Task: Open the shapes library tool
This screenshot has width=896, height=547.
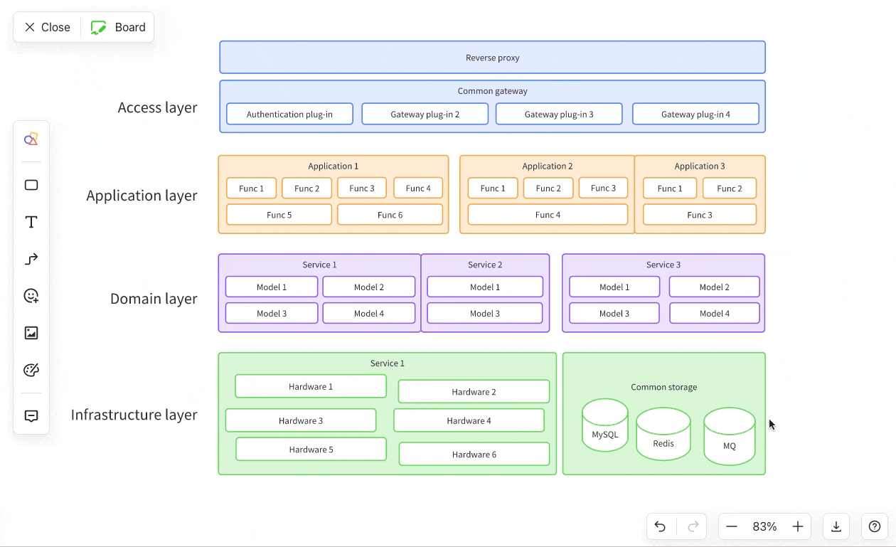Action: pos(31,139)
